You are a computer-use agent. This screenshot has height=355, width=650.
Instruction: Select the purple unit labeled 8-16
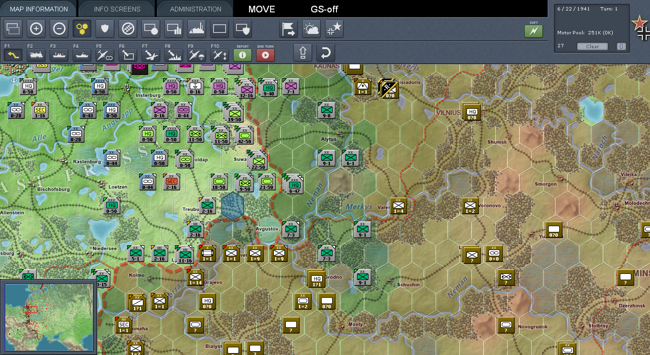pos(159,110)
